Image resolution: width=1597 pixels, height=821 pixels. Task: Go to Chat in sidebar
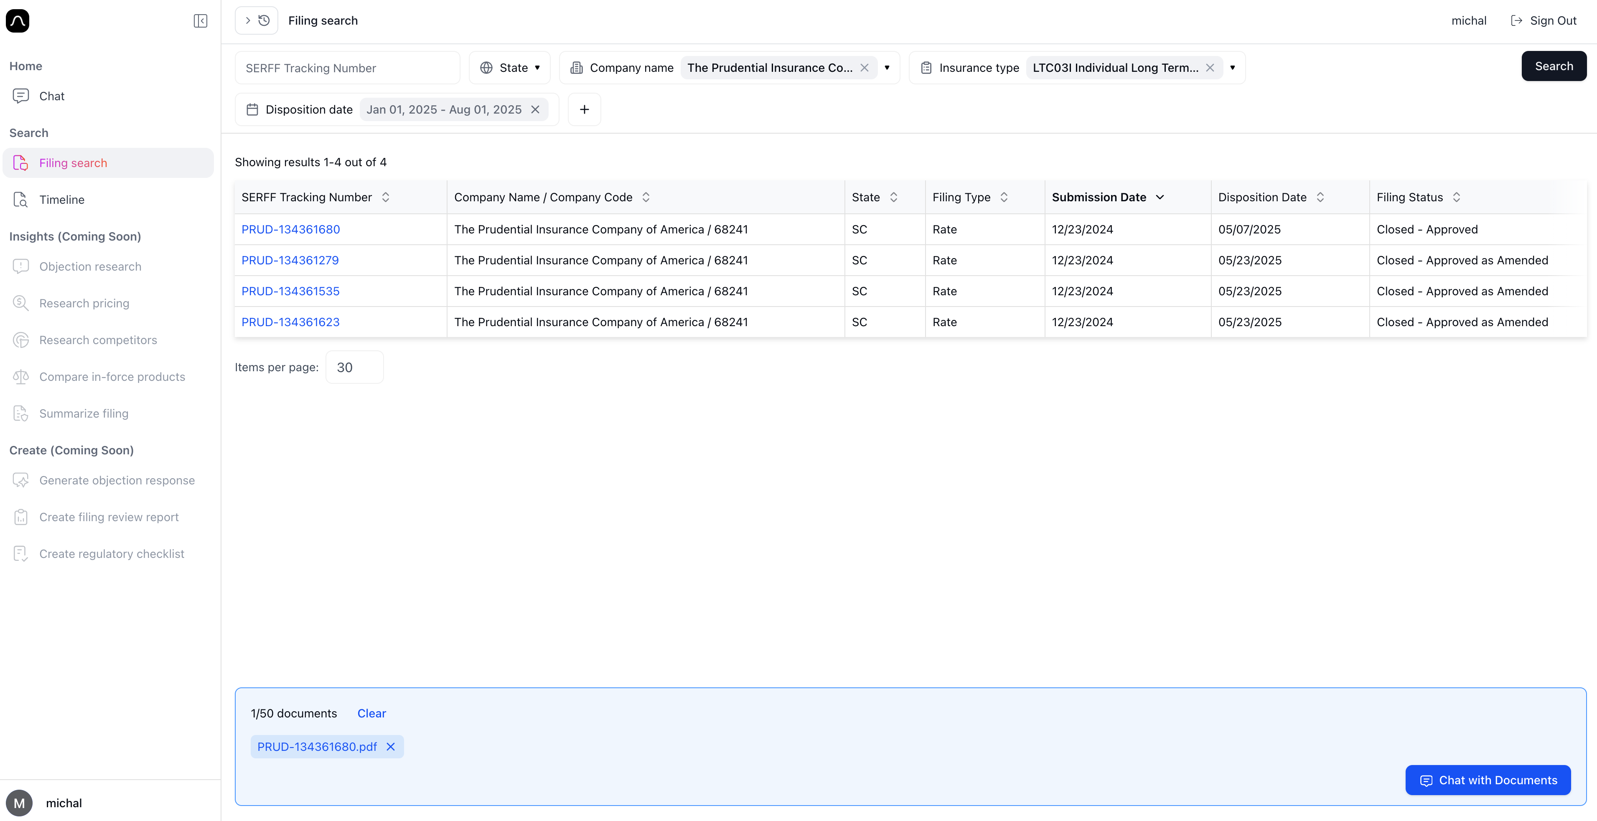tap(51, 96)
